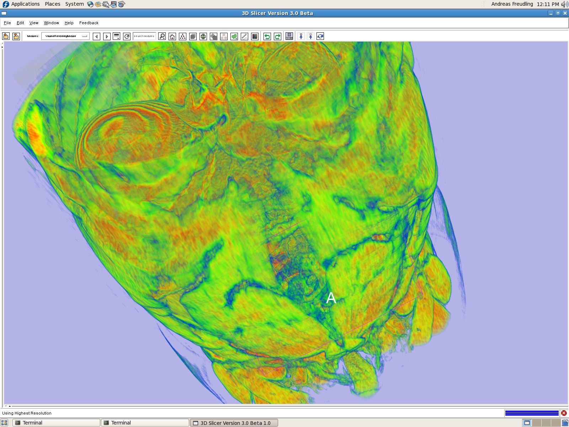Go to the next module with right arrow
The height and width of the screenshot is (427, 569).
click(107, 36)
